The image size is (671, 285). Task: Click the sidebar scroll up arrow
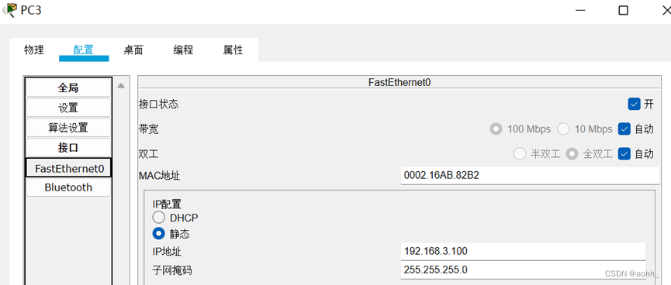pos(121,86)
